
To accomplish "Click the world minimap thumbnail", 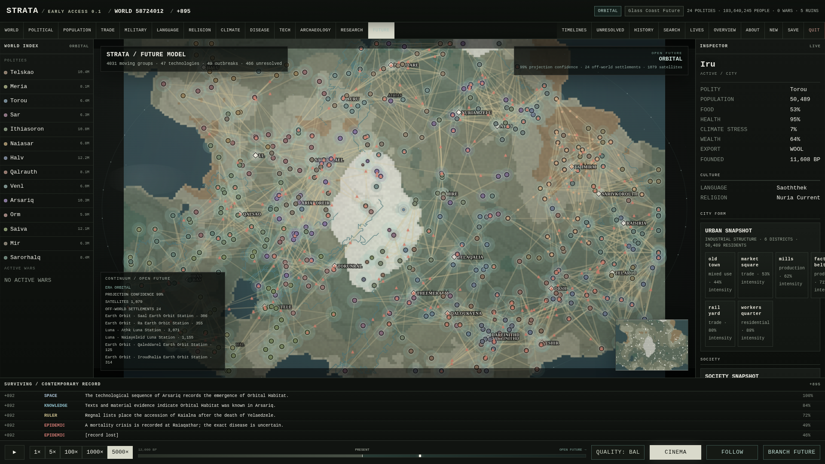I will click(x=652, y=345).
